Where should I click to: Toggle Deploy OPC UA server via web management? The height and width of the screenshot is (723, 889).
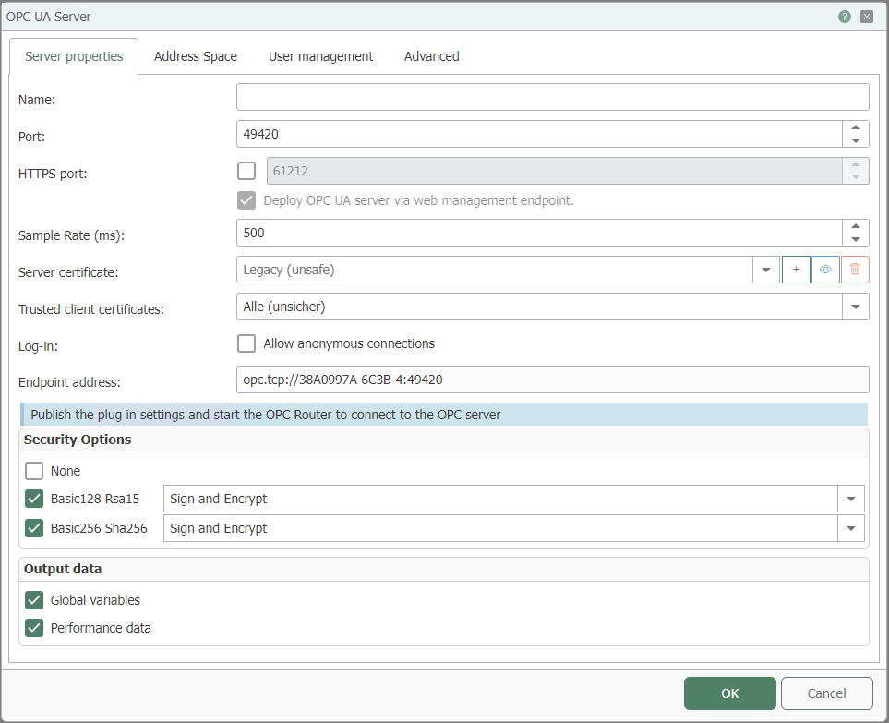coord(246,200)
